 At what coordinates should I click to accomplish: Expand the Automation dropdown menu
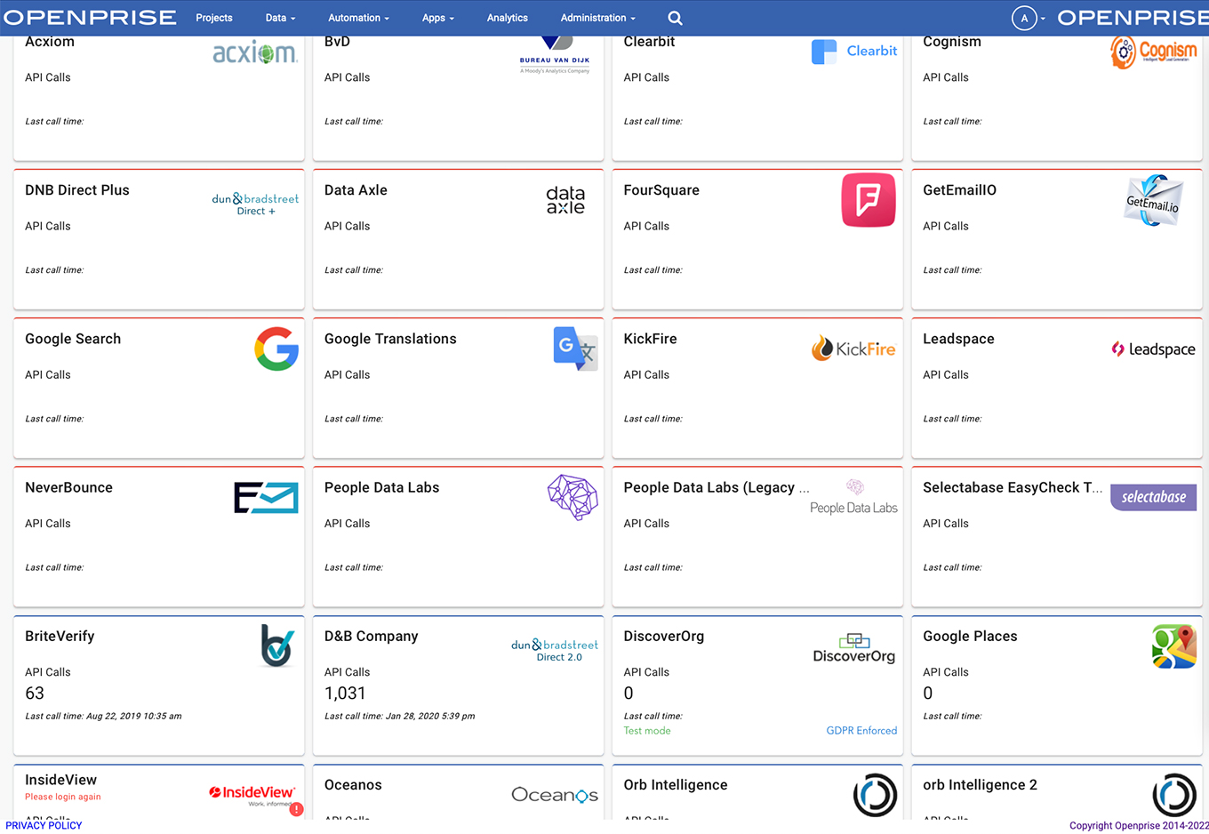point(358,18)
